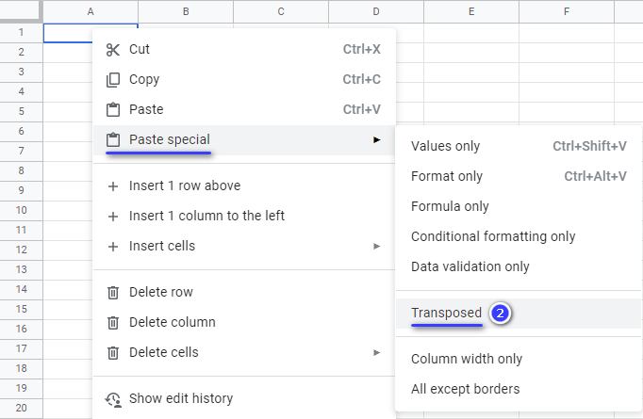Click the trash icon next to Delete row

click(x=113, y=293)
